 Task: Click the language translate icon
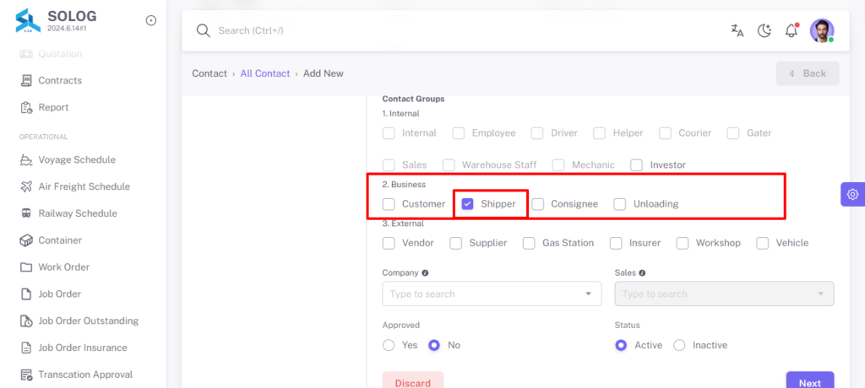pyautogui.click(x=737, y=31)
